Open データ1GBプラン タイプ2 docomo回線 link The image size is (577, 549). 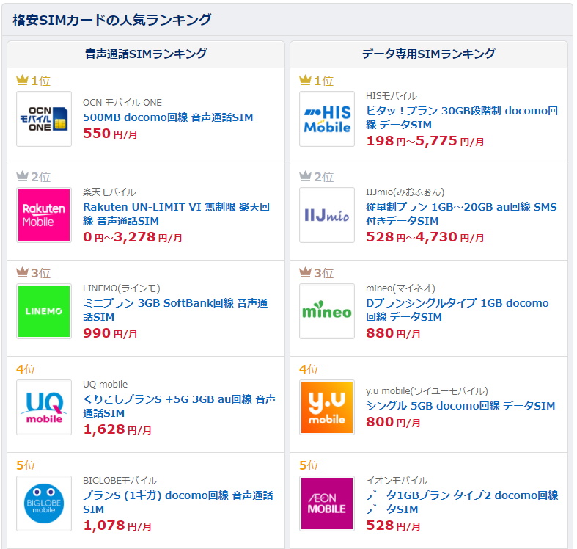[x=462, y=503]
